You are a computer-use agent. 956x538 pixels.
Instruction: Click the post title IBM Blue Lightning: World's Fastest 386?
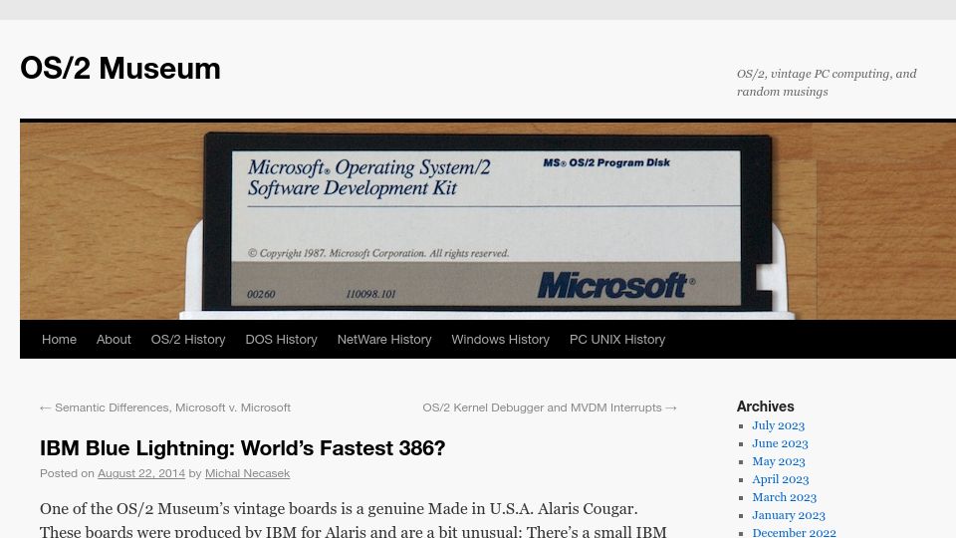coord(243,448)
